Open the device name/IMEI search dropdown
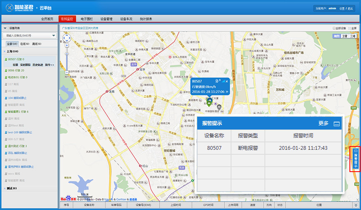 point(54,36)
